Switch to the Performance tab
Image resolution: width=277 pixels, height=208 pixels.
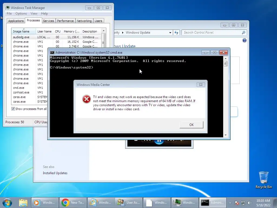click(65, 21)
